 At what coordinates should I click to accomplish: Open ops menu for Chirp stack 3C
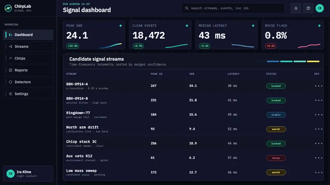point(318,143)
